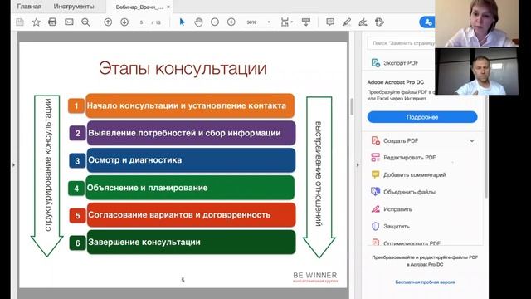Open the Главная tab
The height and width of the screenshot is (299, 531).
click(29, 7)
